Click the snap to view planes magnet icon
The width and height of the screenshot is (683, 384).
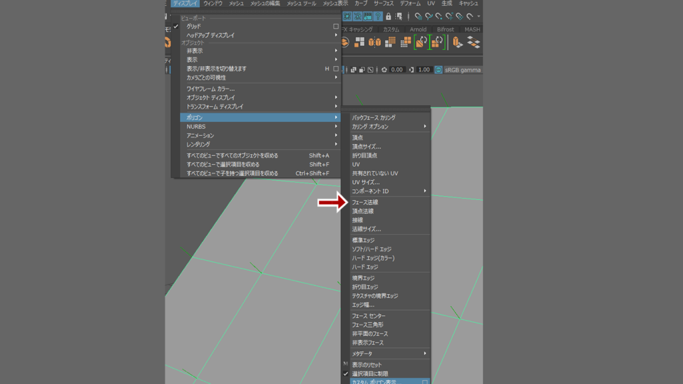tap(459, 17)
